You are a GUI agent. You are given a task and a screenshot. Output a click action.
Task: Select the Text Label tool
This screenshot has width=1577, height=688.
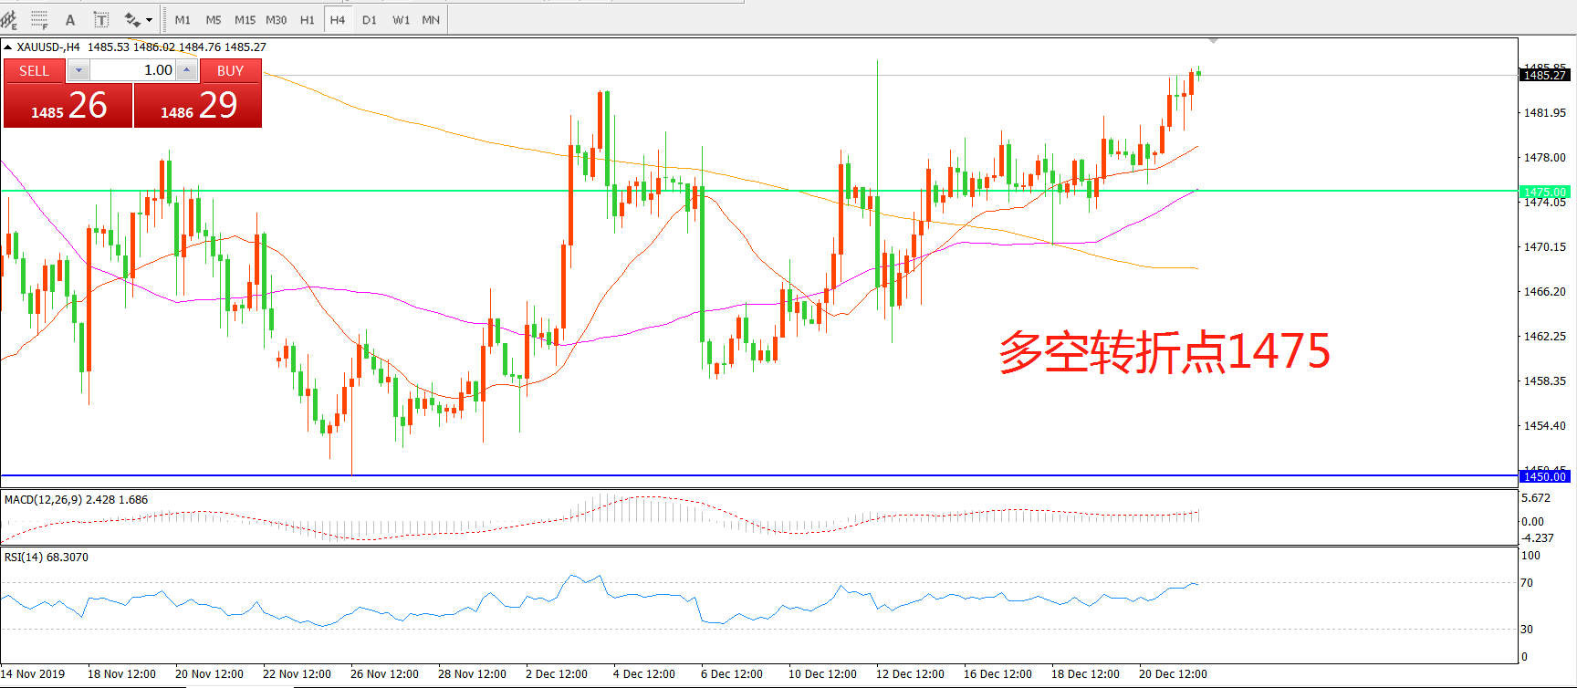coord(101,19)
